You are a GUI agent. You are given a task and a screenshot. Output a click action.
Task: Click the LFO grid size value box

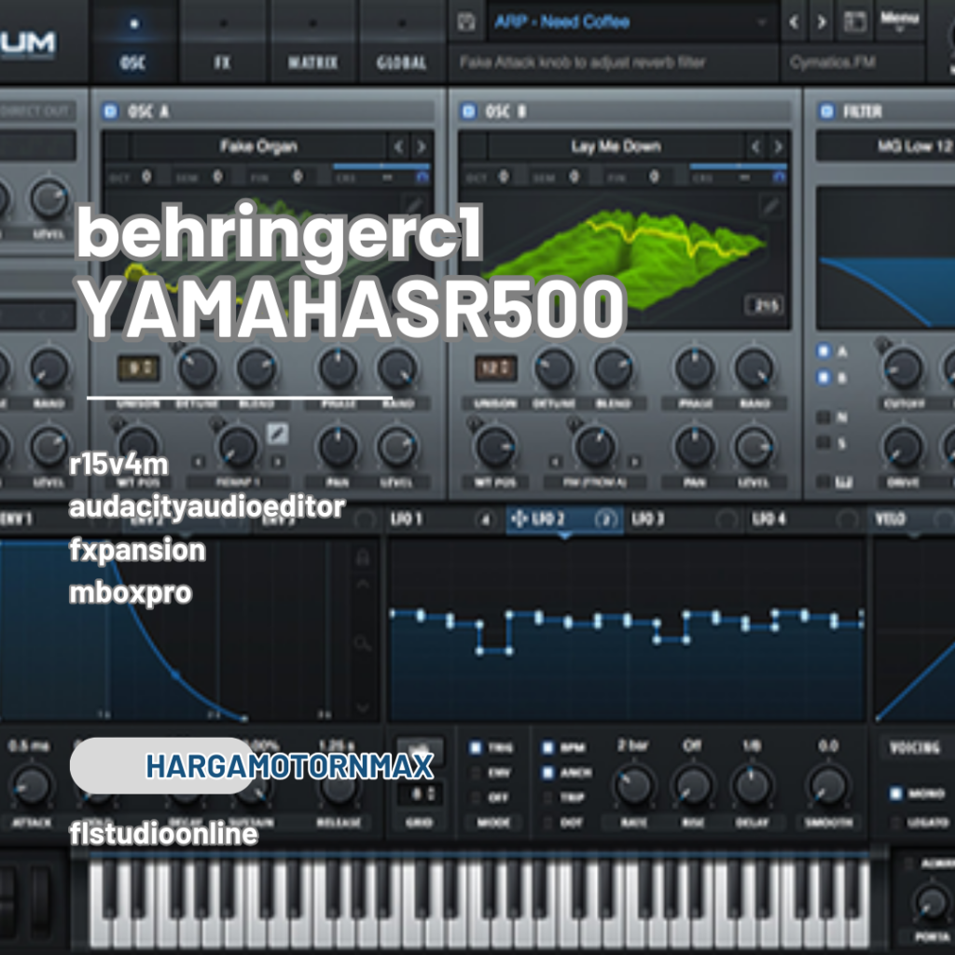[x=420, y=794]
